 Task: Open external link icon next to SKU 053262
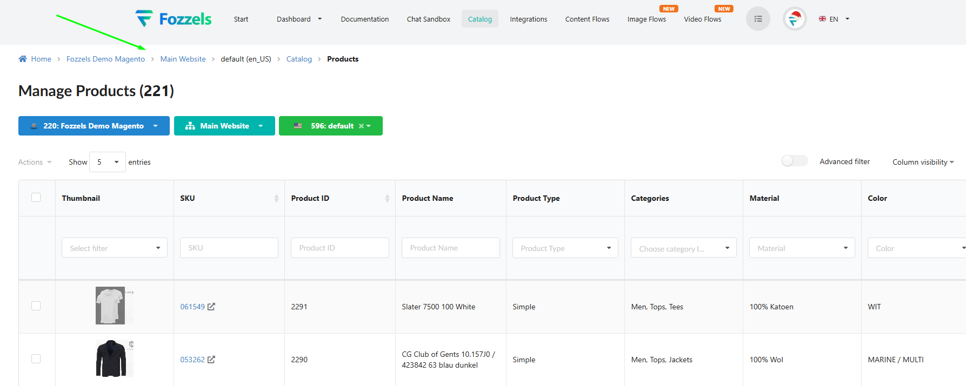tap(211, 360)
